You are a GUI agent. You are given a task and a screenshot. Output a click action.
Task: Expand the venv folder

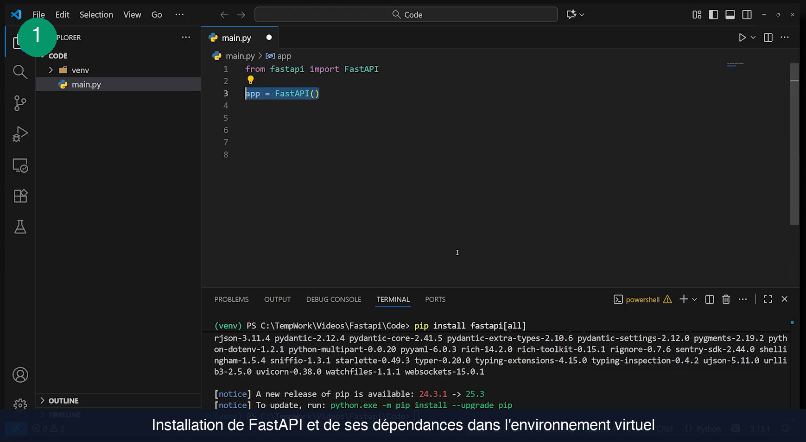tap(51, 70)
